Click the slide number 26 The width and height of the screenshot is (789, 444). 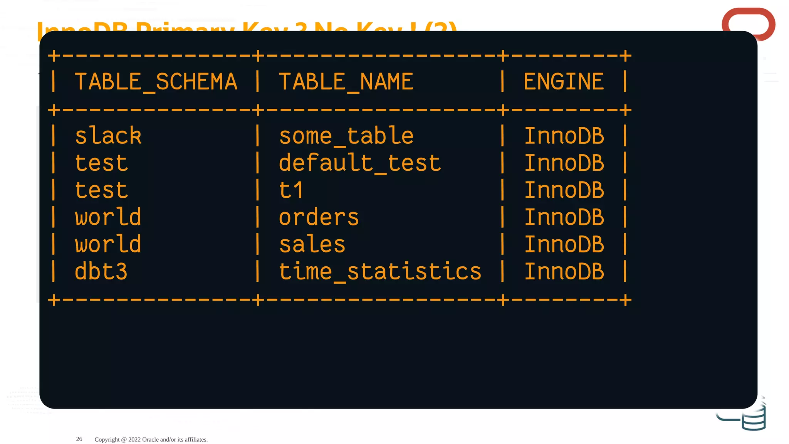coord(79,439)
